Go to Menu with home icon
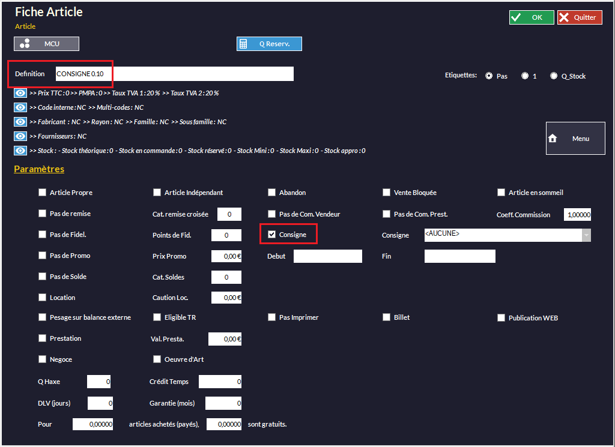The width and height of the screenshot is (615, 447). [x=575, y=139]
